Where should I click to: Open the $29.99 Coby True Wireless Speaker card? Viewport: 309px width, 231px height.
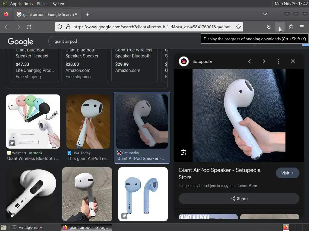coord(134,65)
